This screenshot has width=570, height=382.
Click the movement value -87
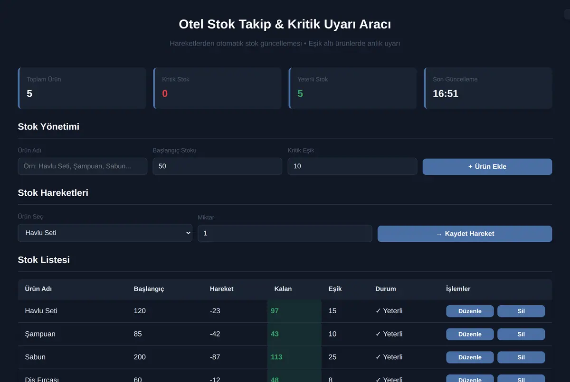pos(215,357)
